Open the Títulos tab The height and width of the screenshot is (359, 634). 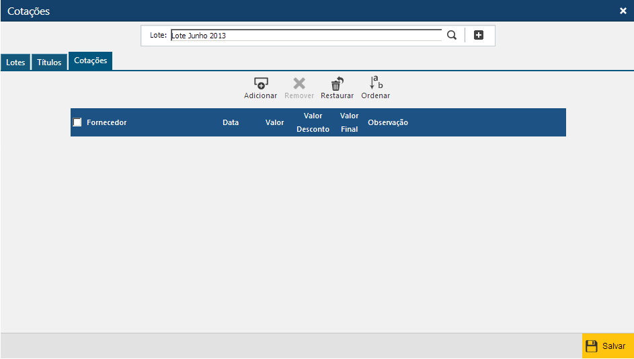[x=49, y=63]
